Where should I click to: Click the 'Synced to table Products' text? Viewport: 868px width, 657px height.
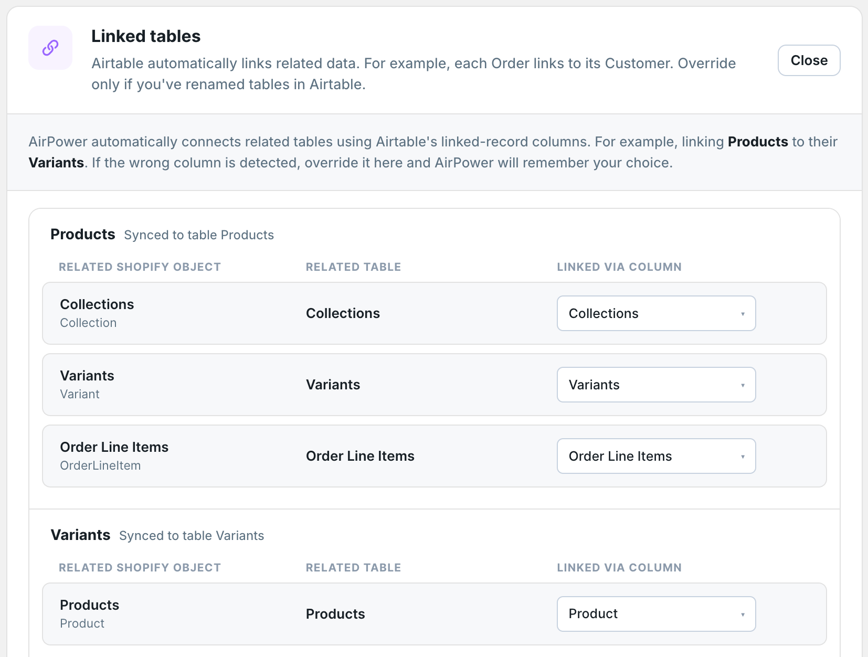199,235
